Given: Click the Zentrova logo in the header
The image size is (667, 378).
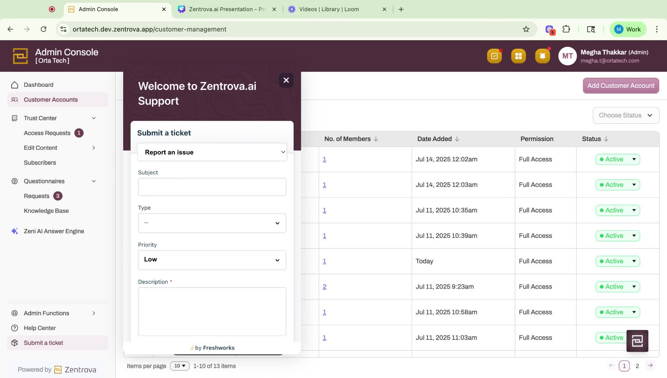Looking at the screenshot, I should 20,56.
